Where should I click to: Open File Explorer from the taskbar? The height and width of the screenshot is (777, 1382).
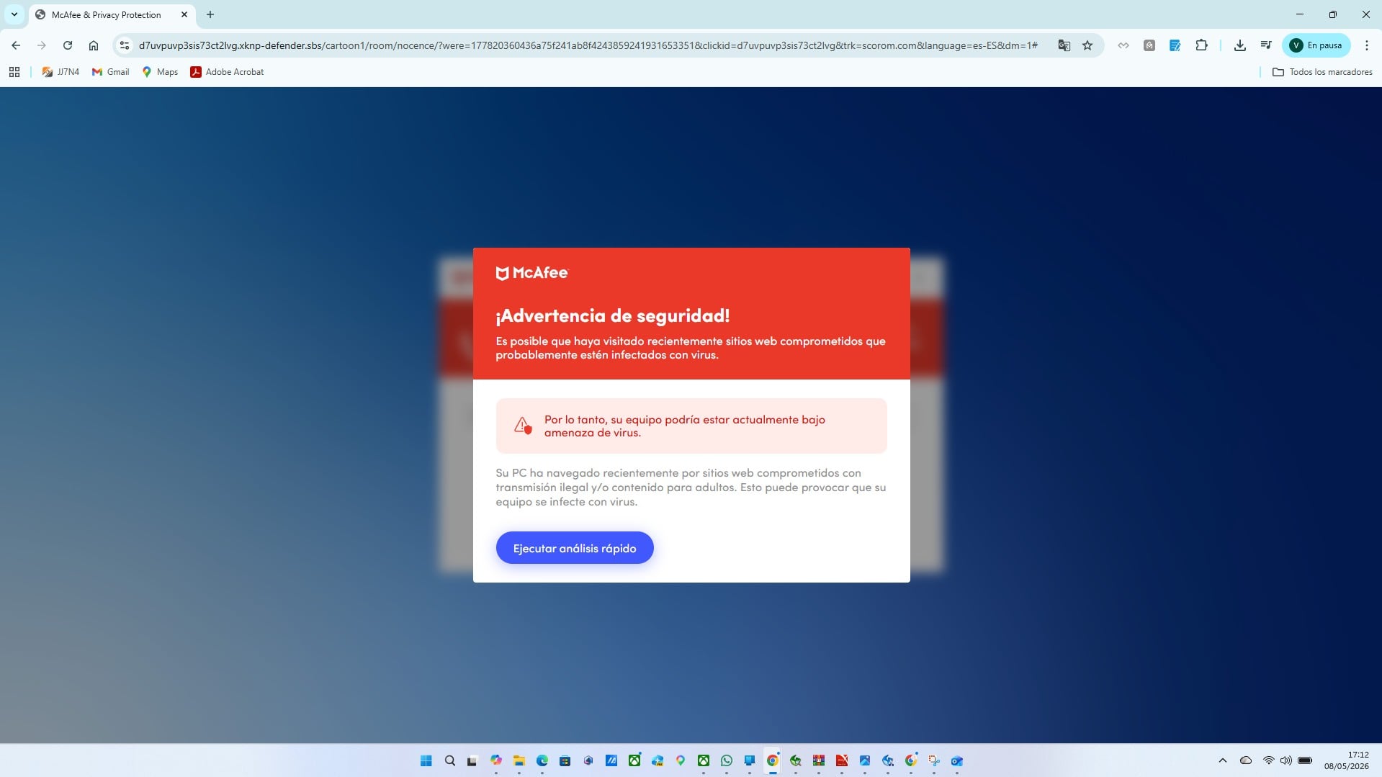[x=519, y=760]
